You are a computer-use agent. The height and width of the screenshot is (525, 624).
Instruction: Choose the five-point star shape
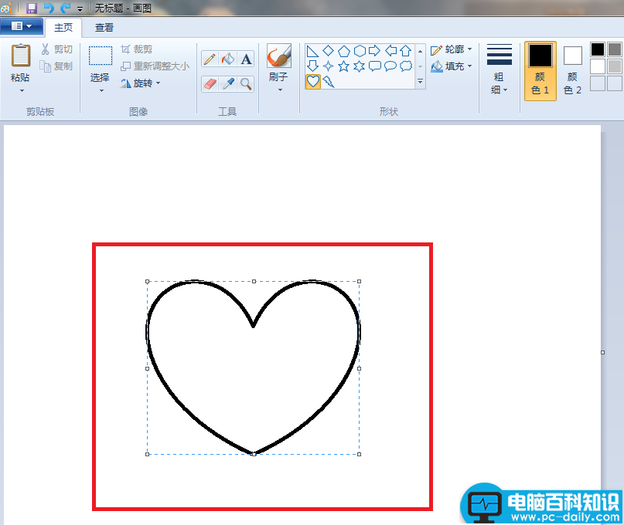[x=343, y=66]
